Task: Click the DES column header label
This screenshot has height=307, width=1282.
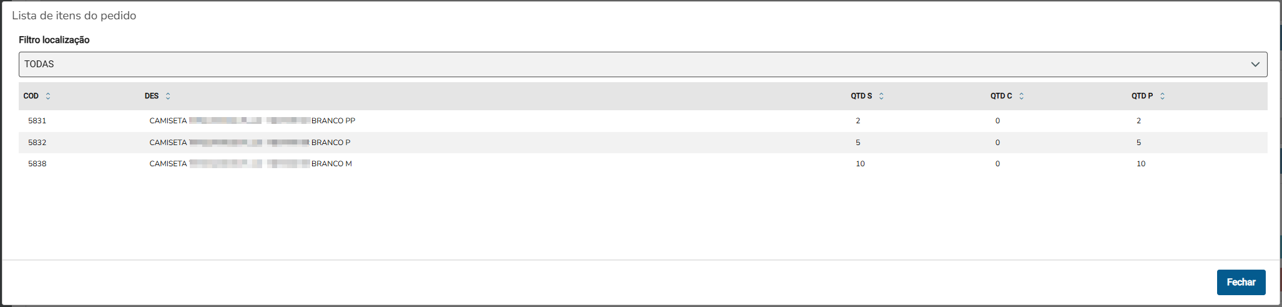Action: coord(152,96)
